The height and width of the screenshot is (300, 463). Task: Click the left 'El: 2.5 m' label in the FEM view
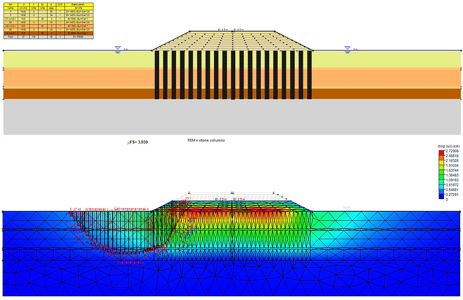pyautogui.click(x=221, y=200)
